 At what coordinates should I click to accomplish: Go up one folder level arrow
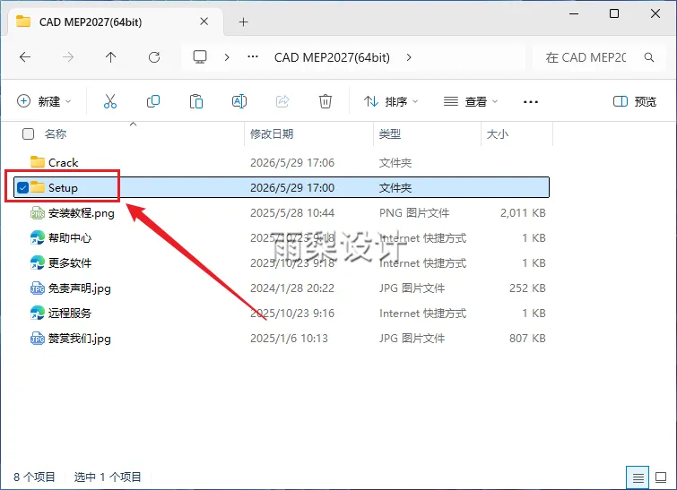coord(111,57)
